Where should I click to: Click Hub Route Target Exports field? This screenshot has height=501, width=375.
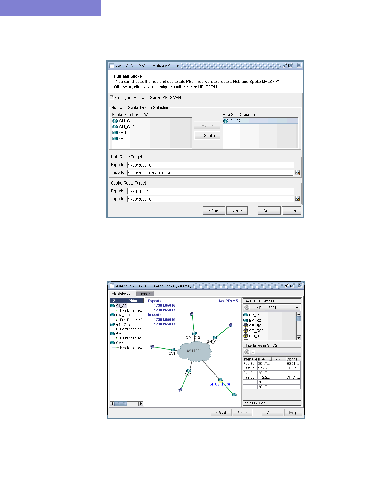[210, 165]
